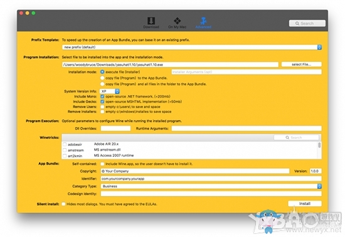Click the Runtime Arguments field

tap(247, 128)
